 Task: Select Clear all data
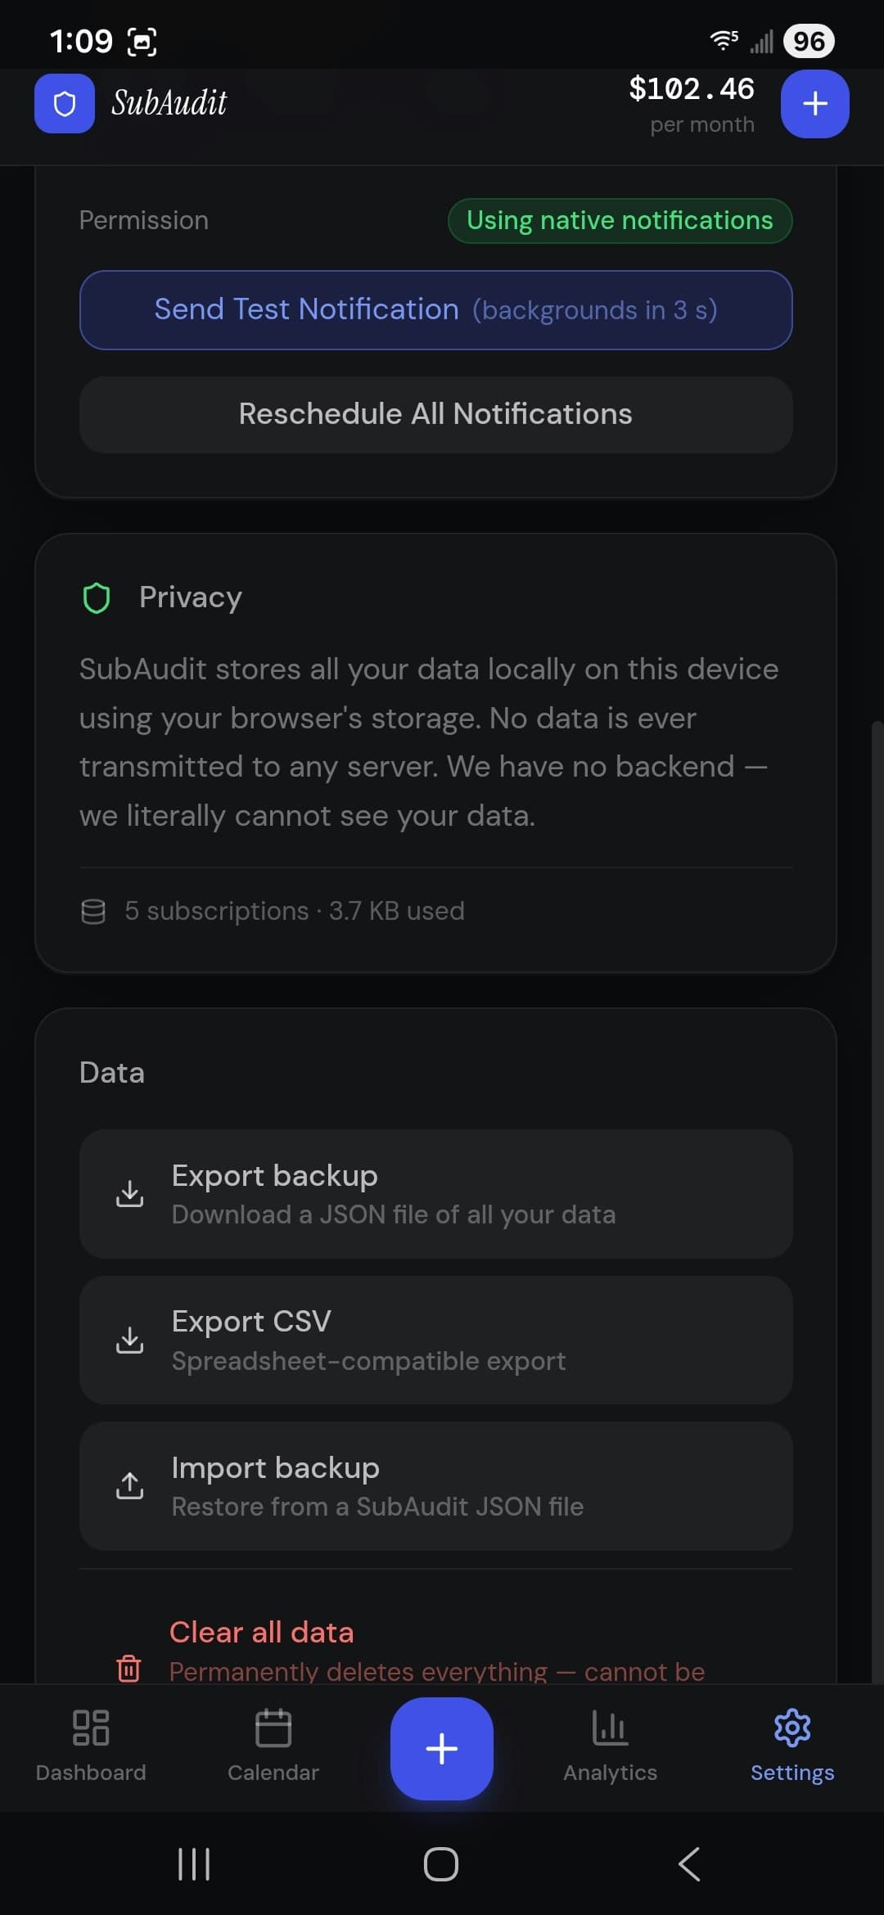click(262, 1633)
